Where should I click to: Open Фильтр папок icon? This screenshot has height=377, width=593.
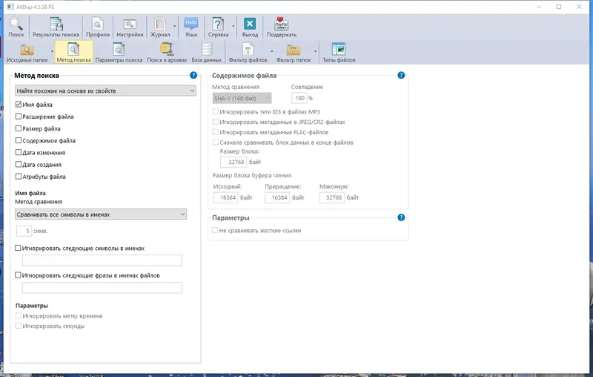click(293, 52)
